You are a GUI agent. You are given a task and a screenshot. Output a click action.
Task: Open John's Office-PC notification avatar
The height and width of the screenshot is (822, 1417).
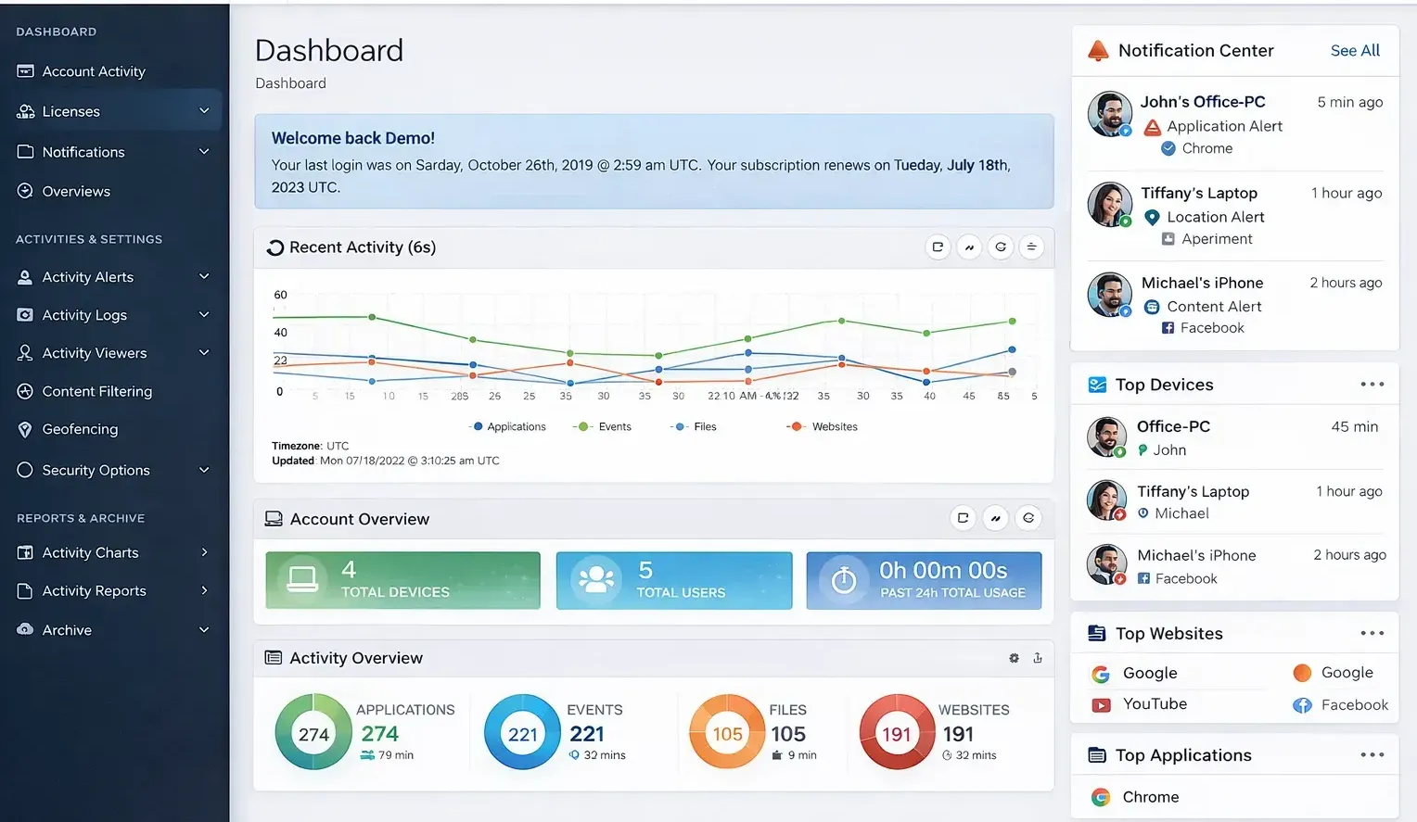coord(1109,114)
